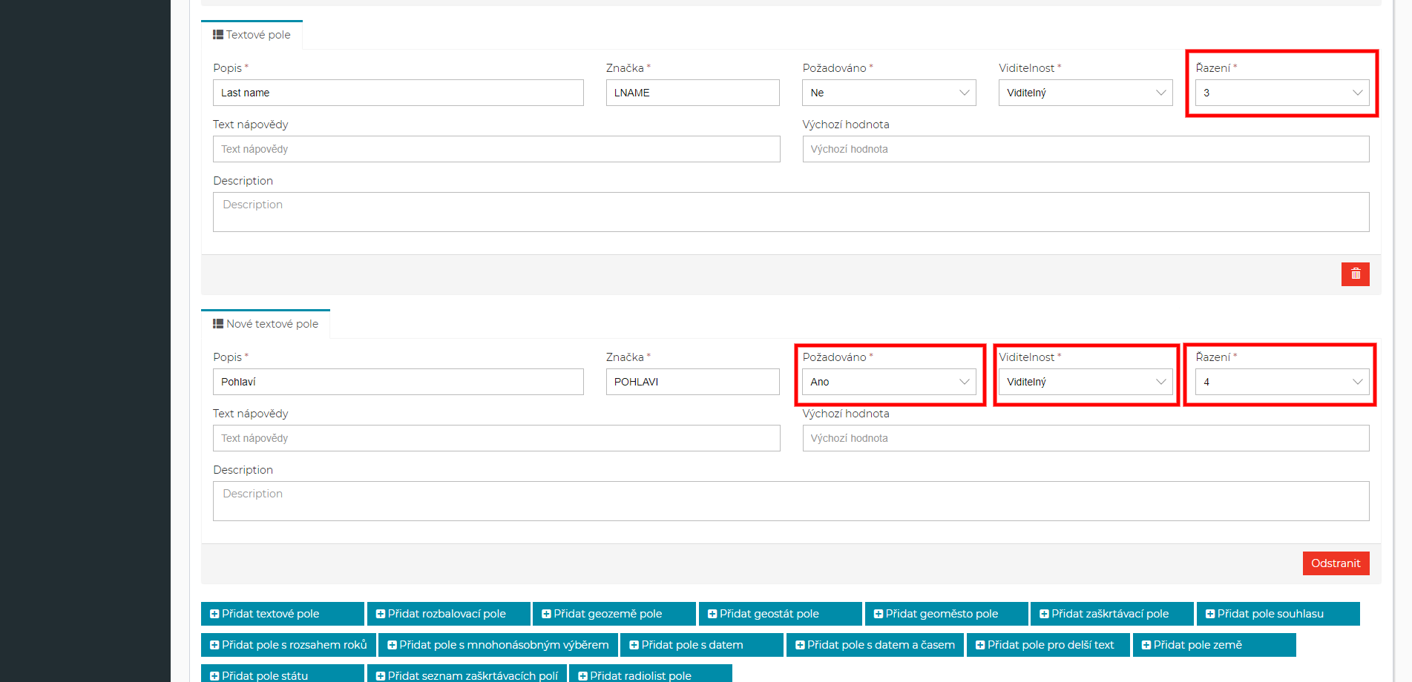Open the Nové textové pole tab
Image resolution: width=1412 pixels, height=682 pixels.
pos(266,324)
